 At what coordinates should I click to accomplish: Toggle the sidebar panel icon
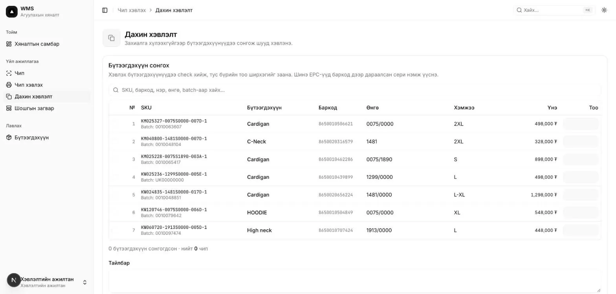(105, 10)
